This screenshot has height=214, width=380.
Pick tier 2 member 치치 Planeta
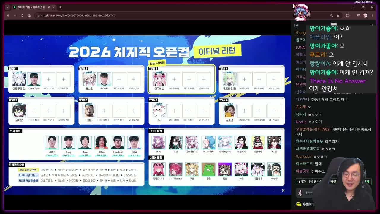[x=175, y=169]
